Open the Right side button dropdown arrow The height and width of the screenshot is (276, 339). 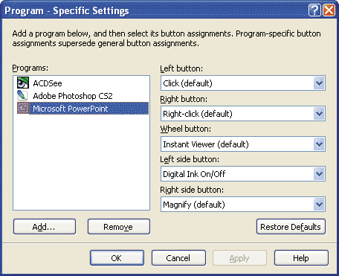[319, 205]
